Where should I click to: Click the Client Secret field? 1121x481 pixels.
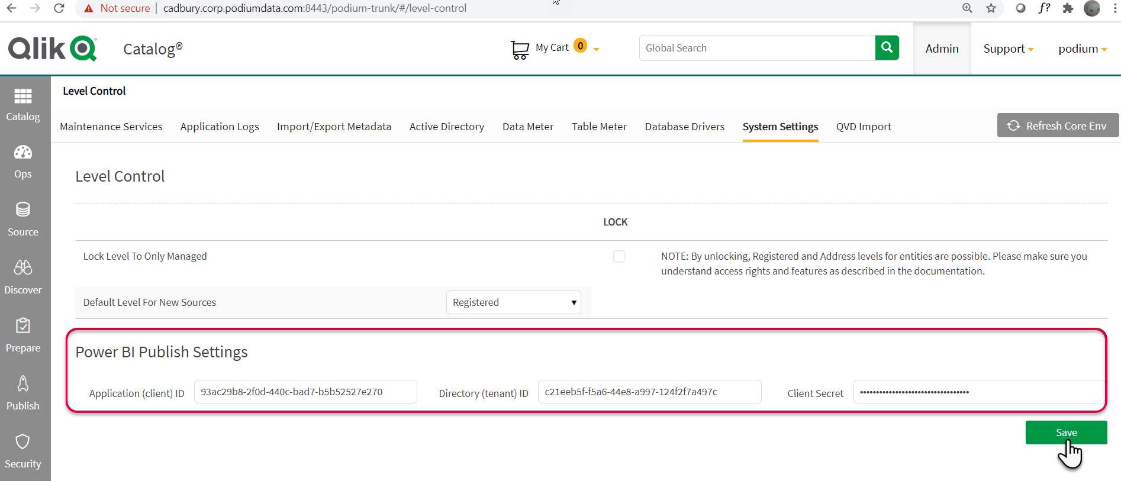pos(979,392)
